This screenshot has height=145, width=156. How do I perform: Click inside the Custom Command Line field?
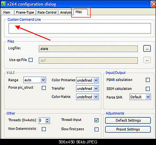(80, 28)
